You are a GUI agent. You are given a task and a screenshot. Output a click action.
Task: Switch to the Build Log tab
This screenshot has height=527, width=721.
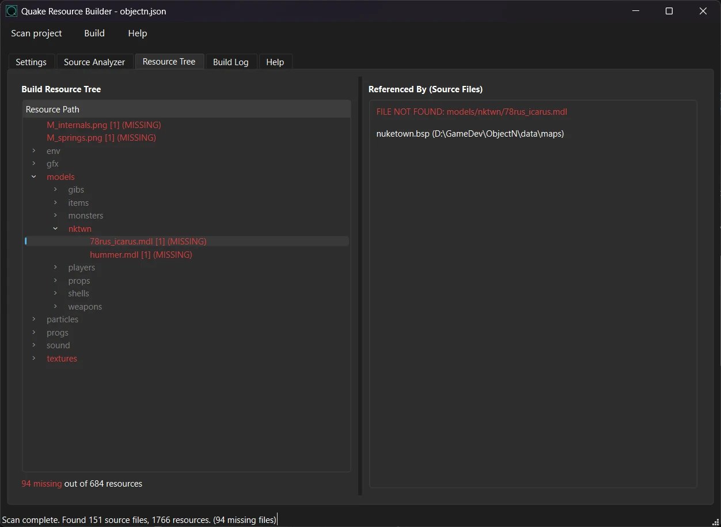231,62
